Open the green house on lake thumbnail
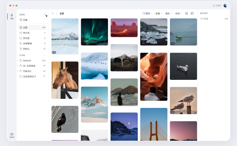This screenshot has height=146, width=237. tap(183, 32)
